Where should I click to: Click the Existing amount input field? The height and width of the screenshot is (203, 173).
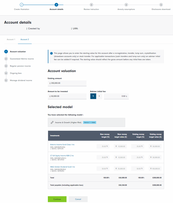(x=67, y=83)
